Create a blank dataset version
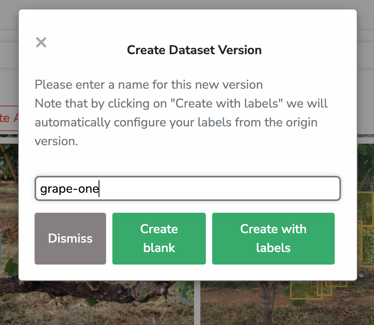374x325 pixels. [x=159, y=239]
